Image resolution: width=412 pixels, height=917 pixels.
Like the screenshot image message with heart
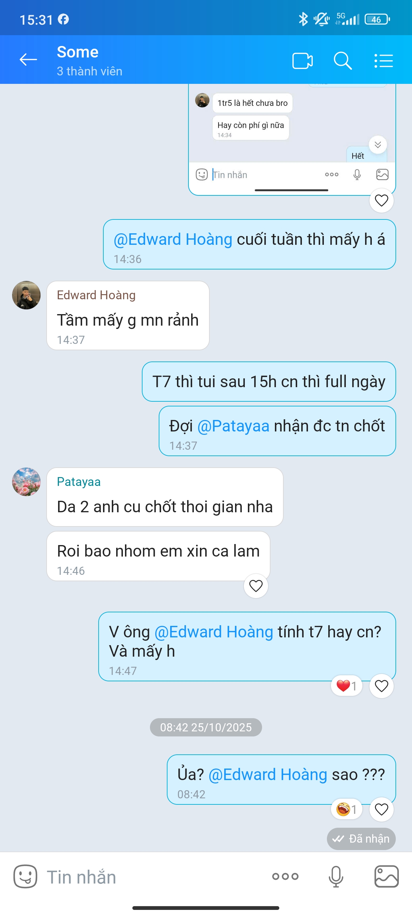coord(381,201)
